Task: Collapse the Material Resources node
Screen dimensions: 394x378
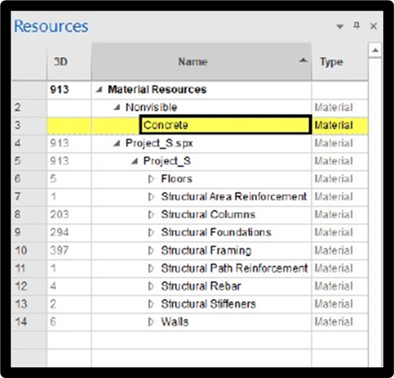Action: coord(99,90)
